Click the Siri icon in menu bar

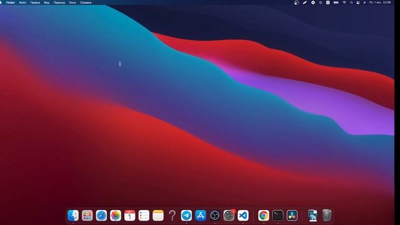coord(364,2)
